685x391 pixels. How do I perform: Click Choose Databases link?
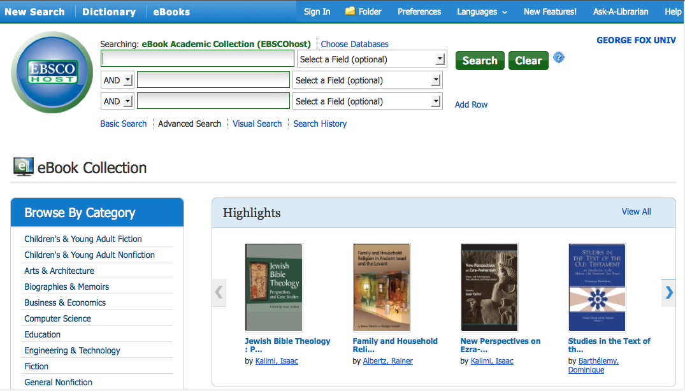point(354,44)
